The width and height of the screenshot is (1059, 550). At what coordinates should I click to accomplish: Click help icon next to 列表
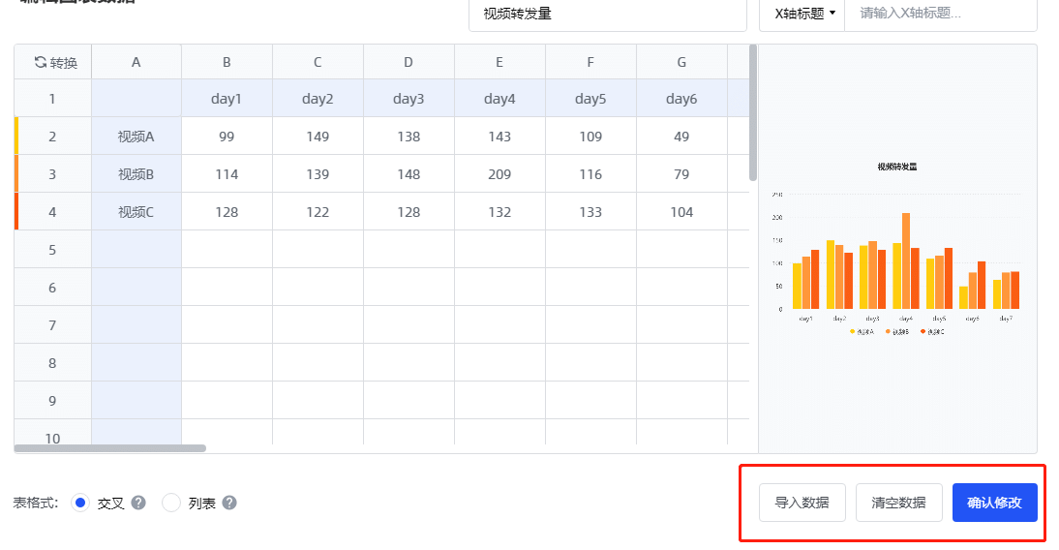229,503
